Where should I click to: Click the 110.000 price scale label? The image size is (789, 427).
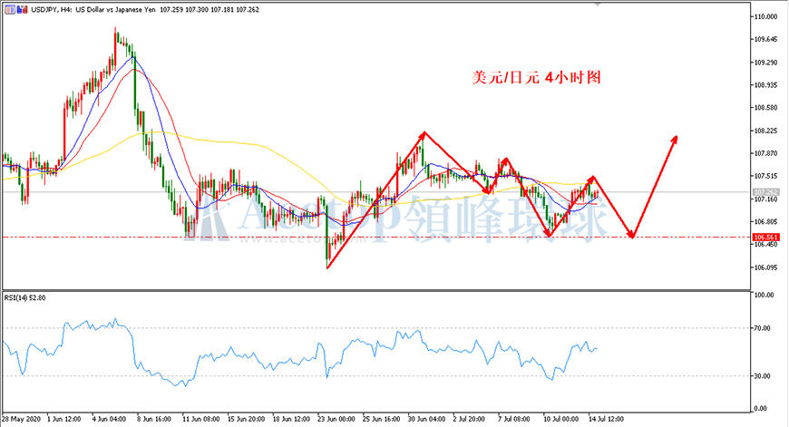[765, 16]
